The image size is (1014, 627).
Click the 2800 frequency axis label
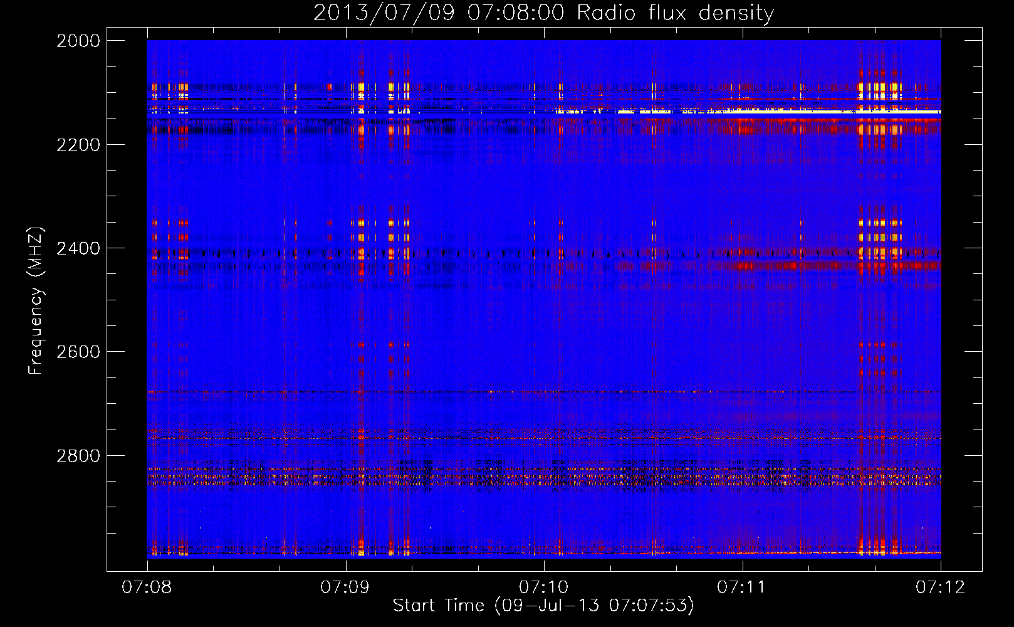pyautogui.click(x=78, y=456)
